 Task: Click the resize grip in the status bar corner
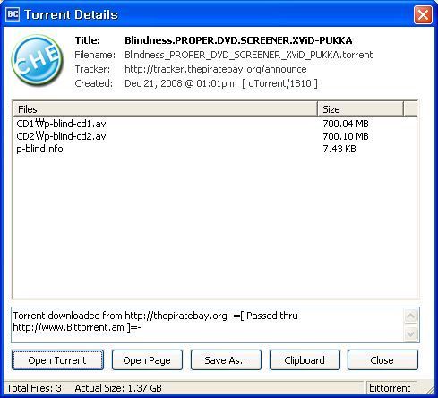pyautogui.click(x=429, y=389)
